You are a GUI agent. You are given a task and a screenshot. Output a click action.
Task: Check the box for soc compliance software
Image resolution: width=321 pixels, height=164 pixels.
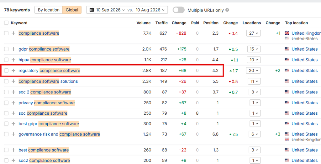pos(6,113)
